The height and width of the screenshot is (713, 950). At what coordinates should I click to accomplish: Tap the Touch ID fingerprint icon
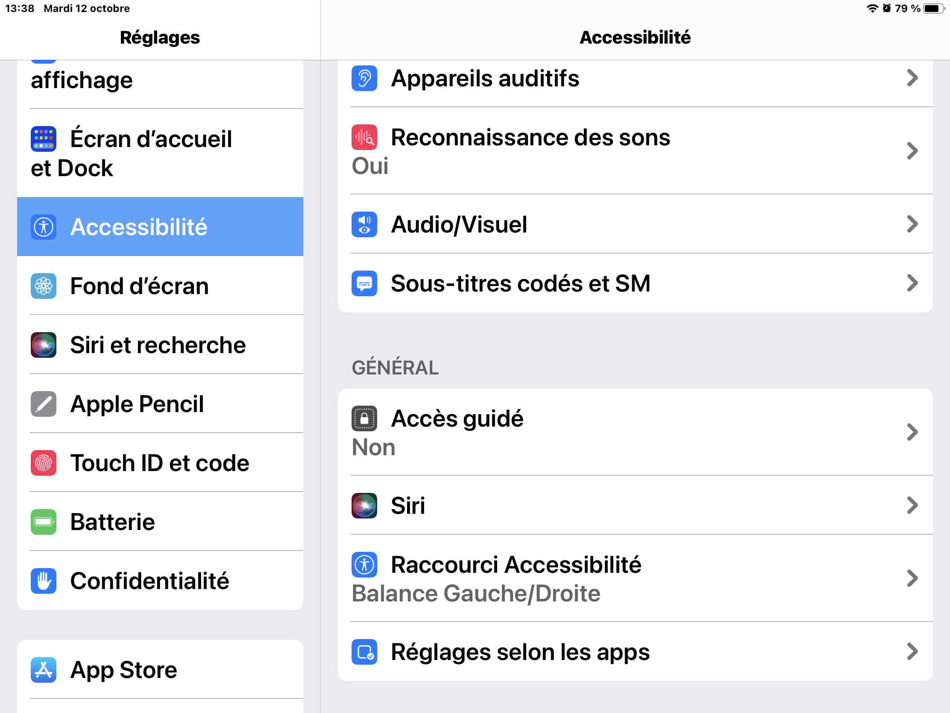point(44,463)
